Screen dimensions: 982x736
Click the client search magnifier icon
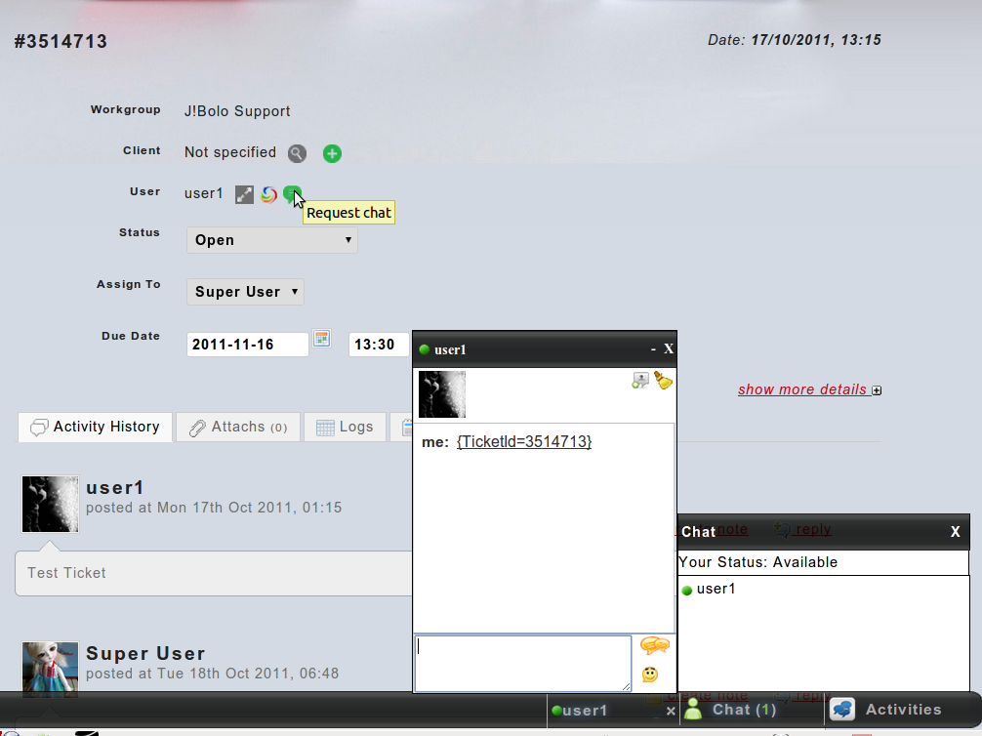pos(297,153)
